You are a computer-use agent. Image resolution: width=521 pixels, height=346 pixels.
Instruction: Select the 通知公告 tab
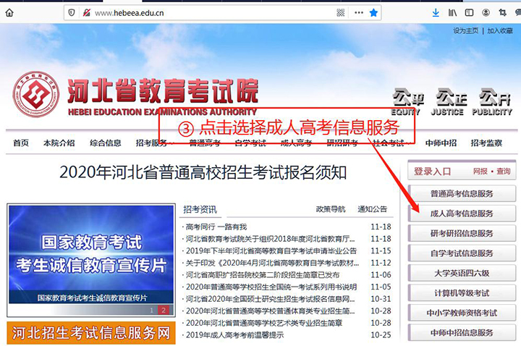click(373, 209)
